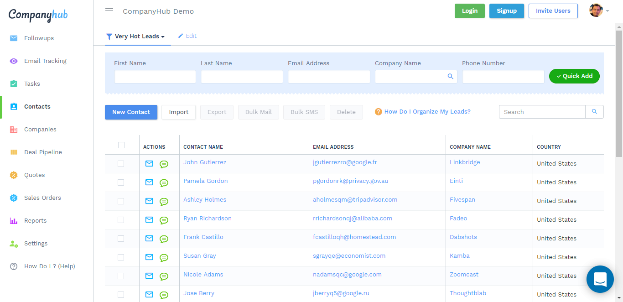
Task: Click the pencil Edit icon next to filter
Action: tap(181, 36)
